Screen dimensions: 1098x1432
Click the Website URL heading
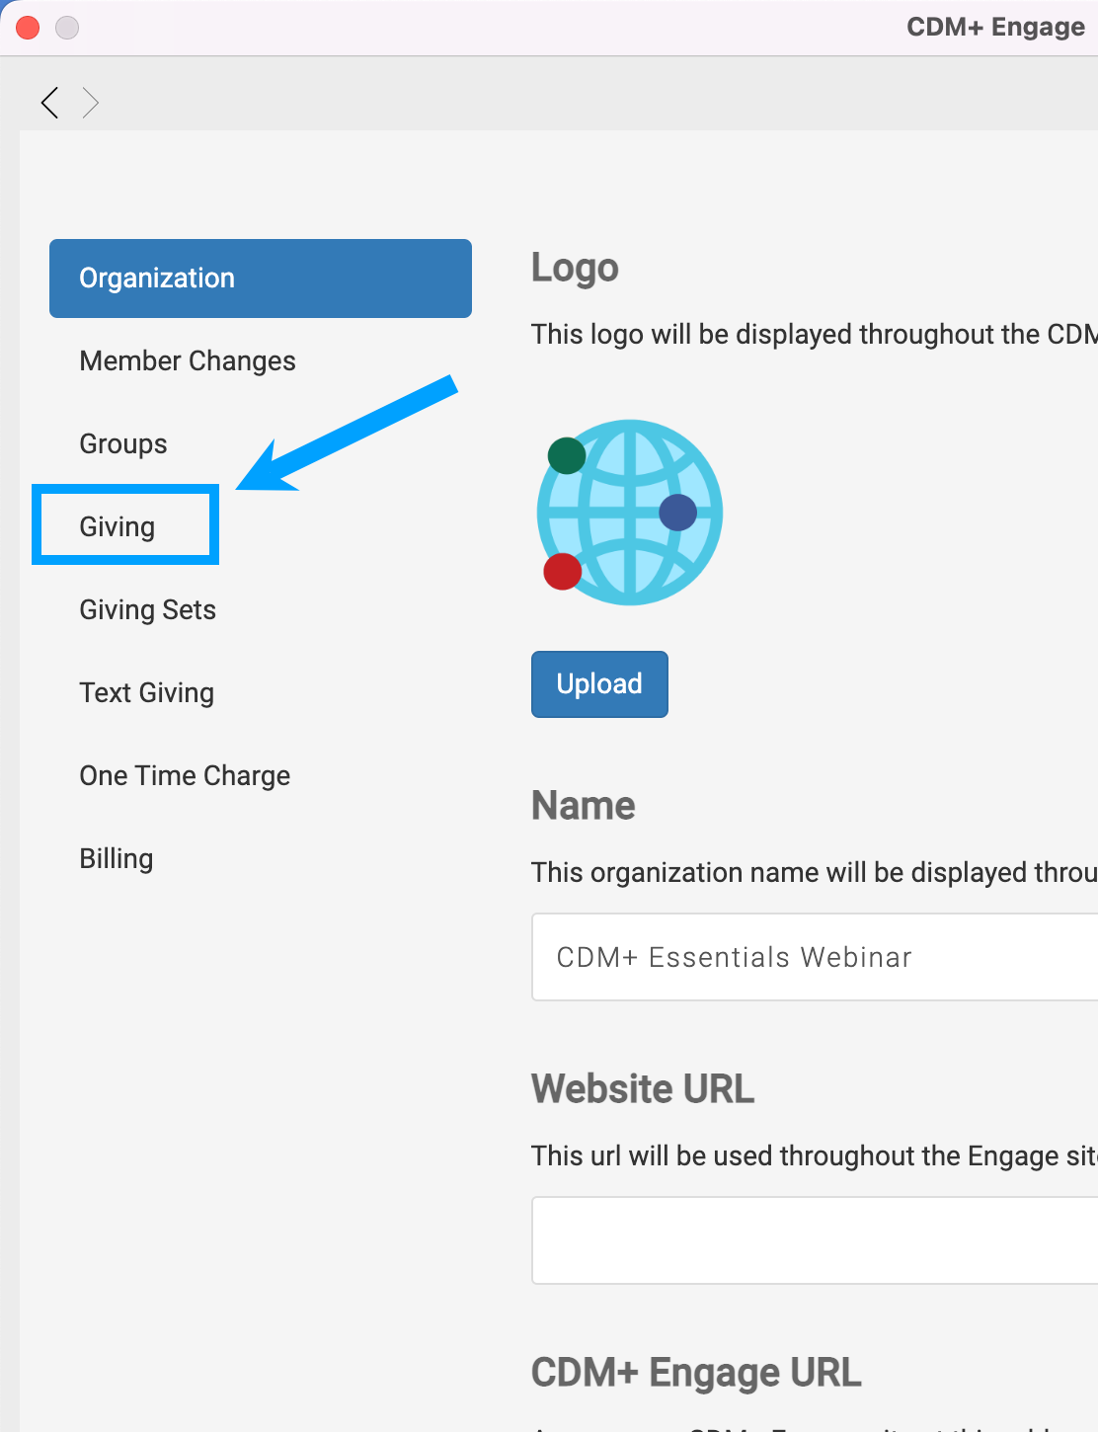coord(643,1089)
